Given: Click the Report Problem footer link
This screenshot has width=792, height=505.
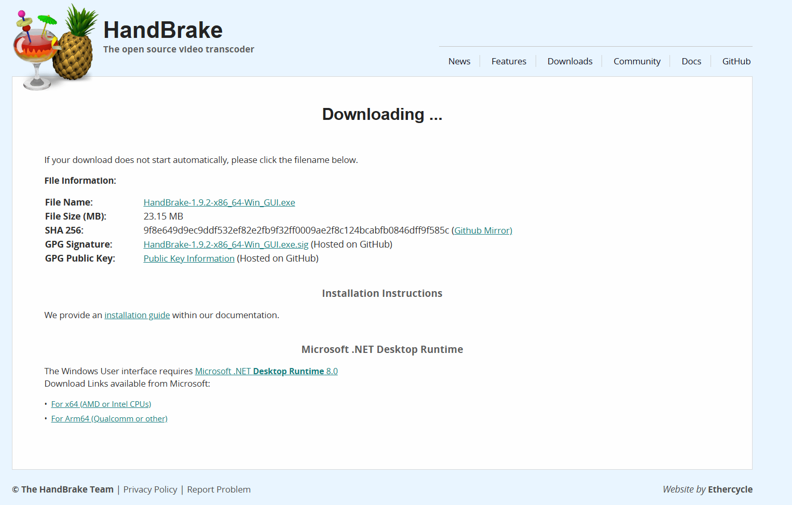Looking at the screenshot, I should coord(219,489).
